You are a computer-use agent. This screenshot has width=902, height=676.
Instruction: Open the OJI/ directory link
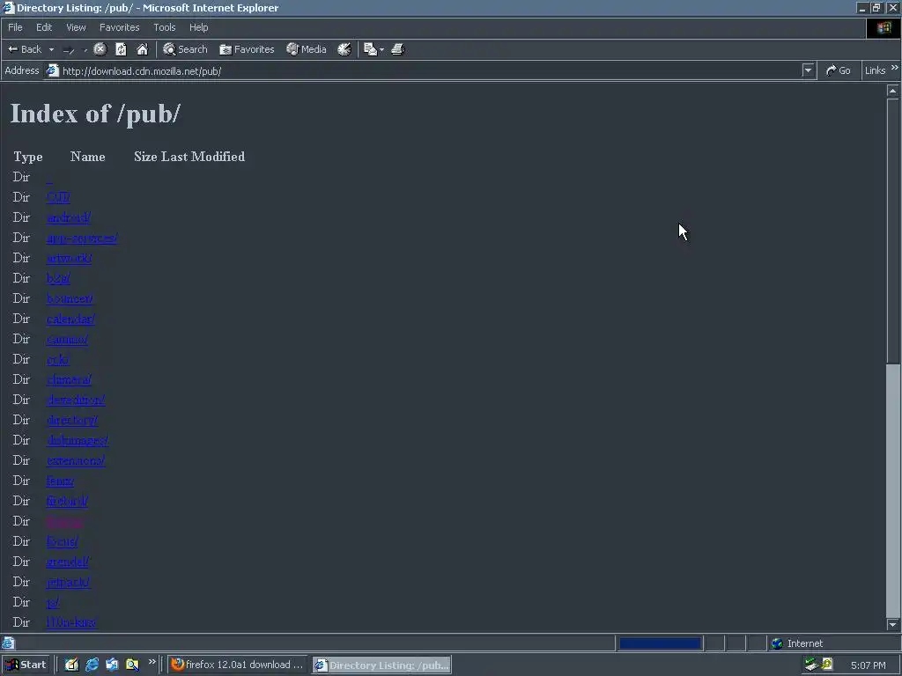point(58,197)
